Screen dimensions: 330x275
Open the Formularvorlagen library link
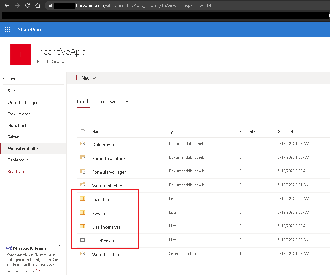coord(109,172)
